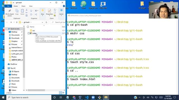Switch to the Share ribbon tab
This screenshot has width=179, height=100.
(23, 6)
